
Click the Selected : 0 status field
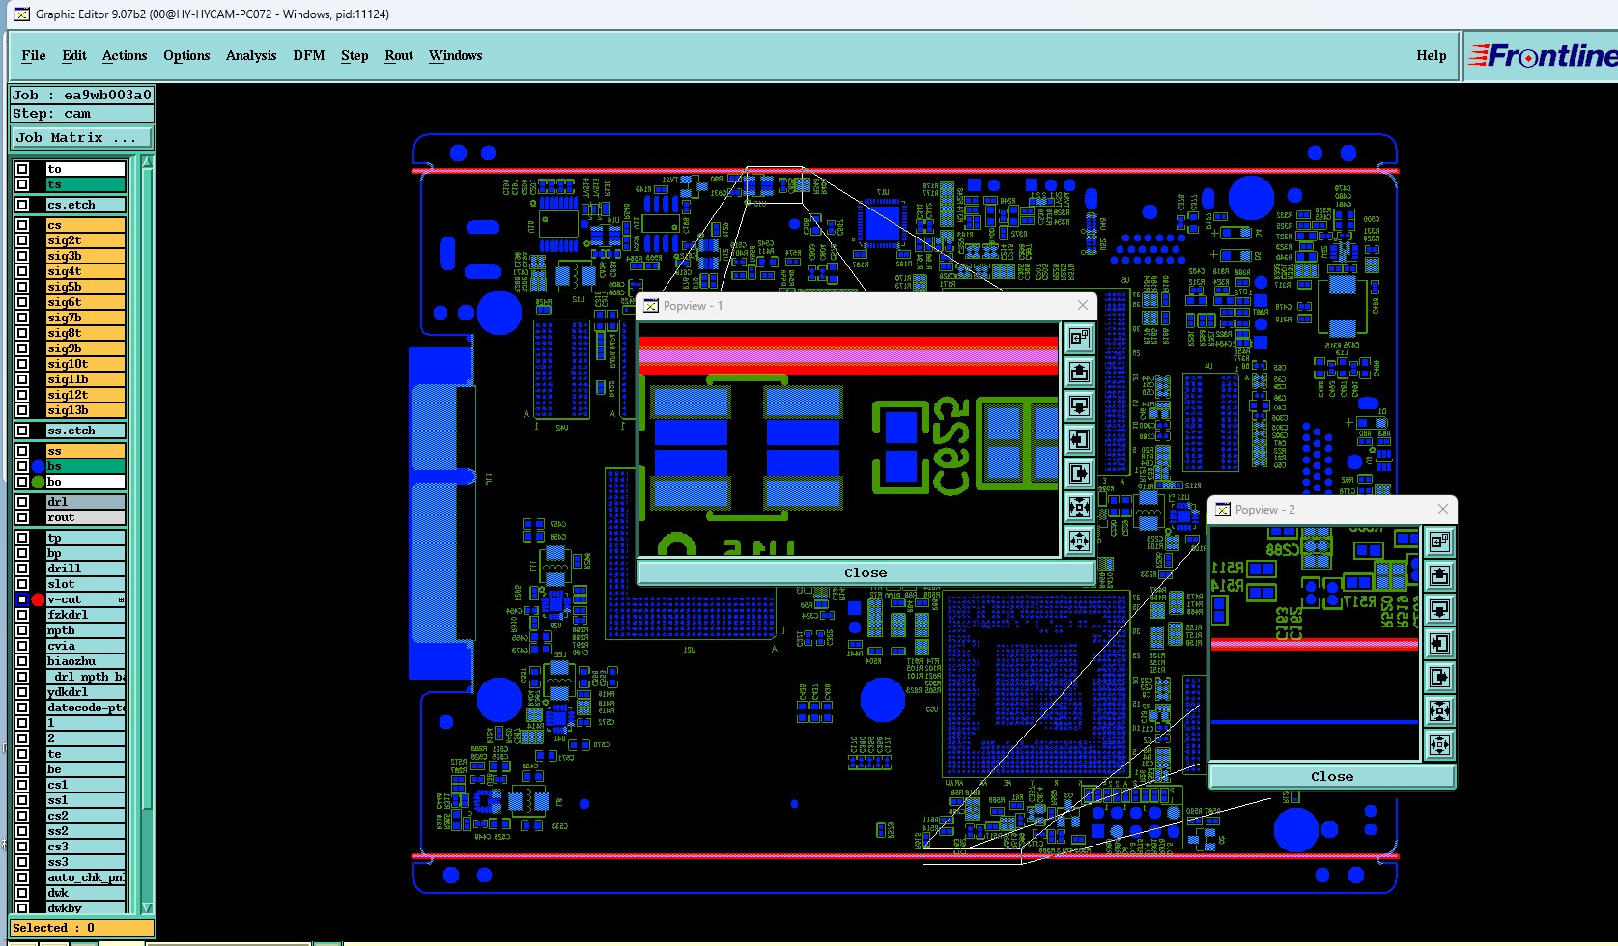(x=82, y=928)
